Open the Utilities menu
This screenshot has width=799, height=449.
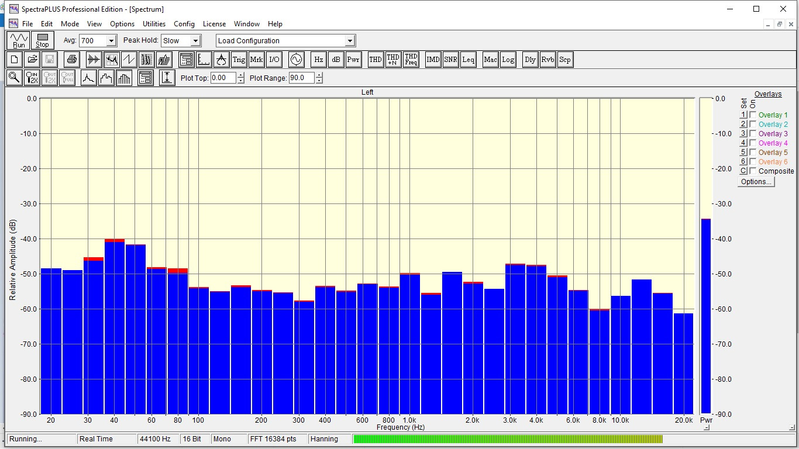click(x=154, y=24)
